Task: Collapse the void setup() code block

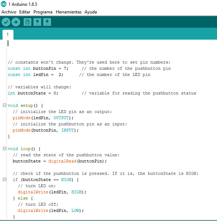Action: tap(4, 105)
